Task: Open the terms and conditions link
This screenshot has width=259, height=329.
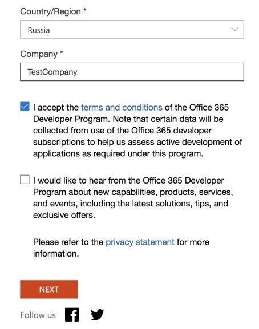Action: [122, 107]
